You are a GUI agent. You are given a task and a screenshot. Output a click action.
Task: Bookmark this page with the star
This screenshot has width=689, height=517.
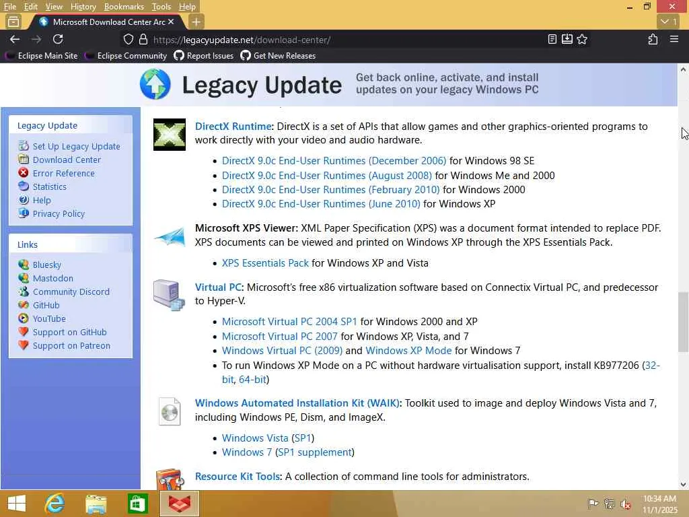click(x=582, y=39)
